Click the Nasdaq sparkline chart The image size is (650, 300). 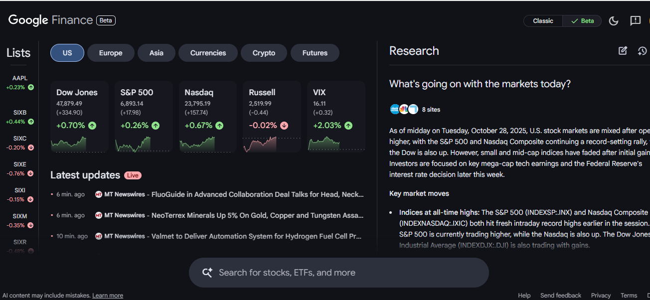coord(208,144)
